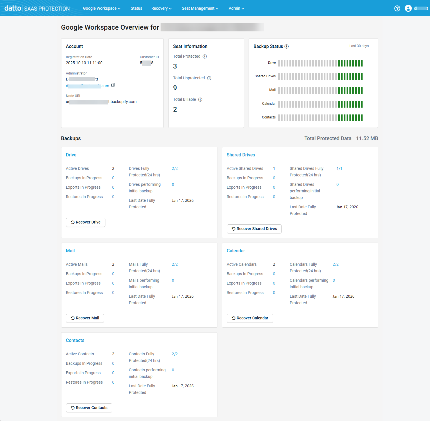The width and height of the screenshot is (430, 421).
Task: Click the datto SaaS Protection logo
Action: pyautogui.click(x=37, y=8)
